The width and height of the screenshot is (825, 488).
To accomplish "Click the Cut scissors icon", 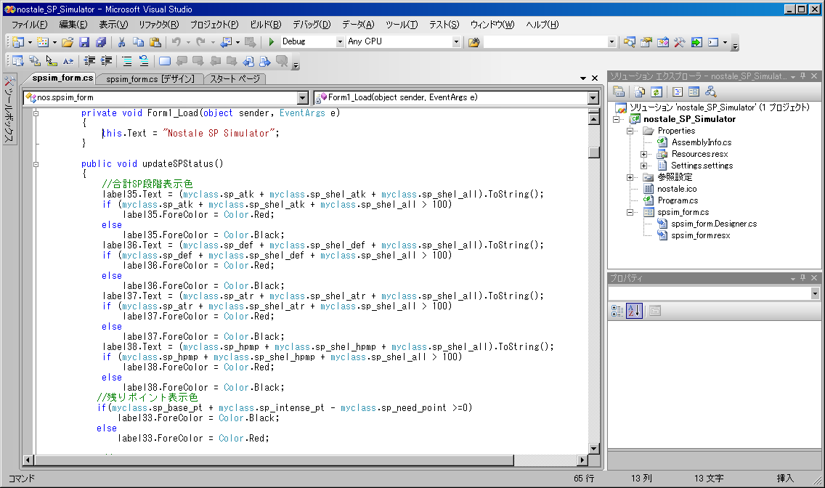I will click(x=122, y=42).
